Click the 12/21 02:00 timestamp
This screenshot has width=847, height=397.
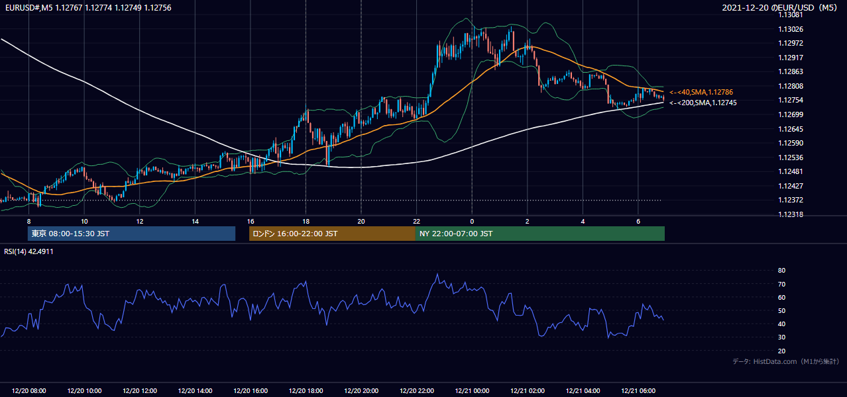(528, 391)
